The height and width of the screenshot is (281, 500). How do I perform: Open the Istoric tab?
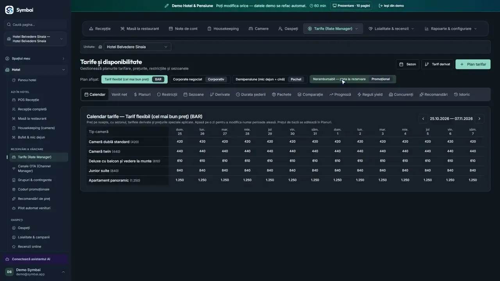(x=462, y=94)
